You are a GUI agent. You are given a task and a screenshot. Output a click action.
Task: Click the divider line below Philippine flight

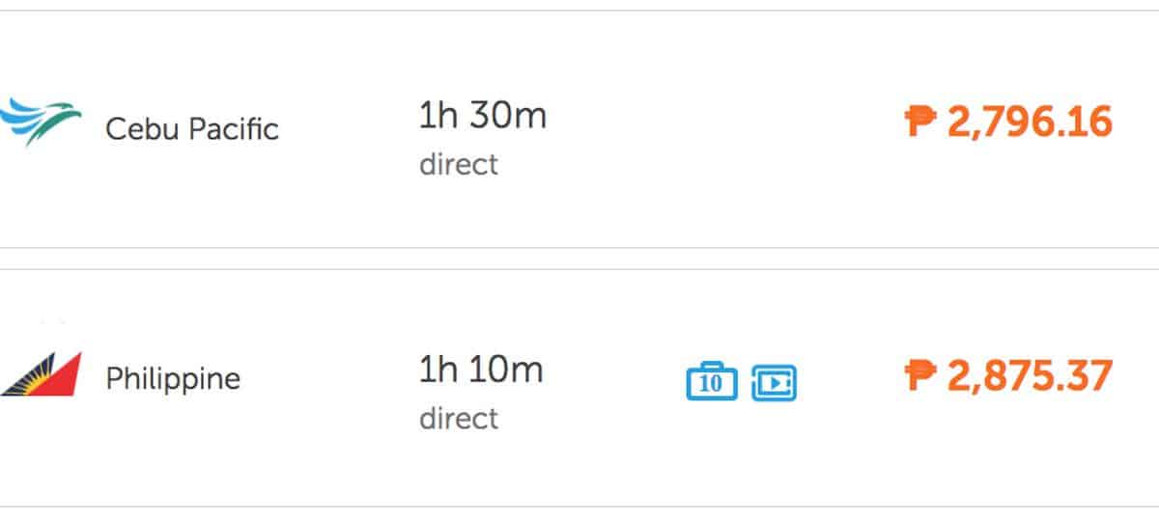[x=579, y=507]
